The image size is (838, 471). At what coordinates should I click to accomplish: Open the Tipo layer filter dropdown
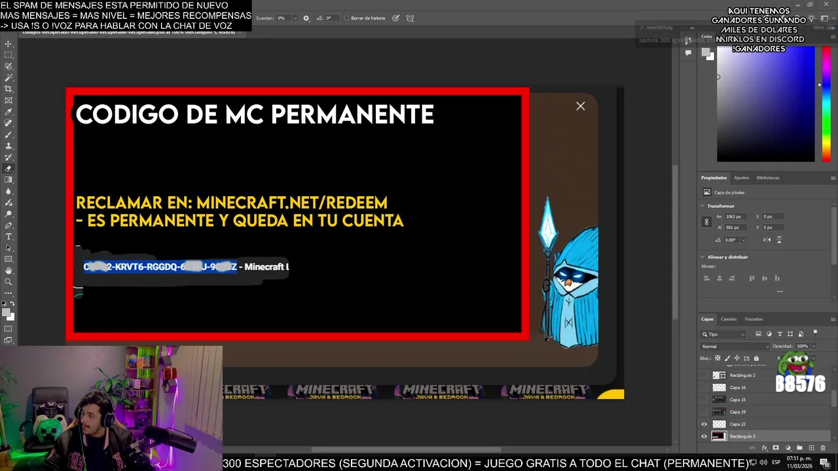[x=722, y=334]
